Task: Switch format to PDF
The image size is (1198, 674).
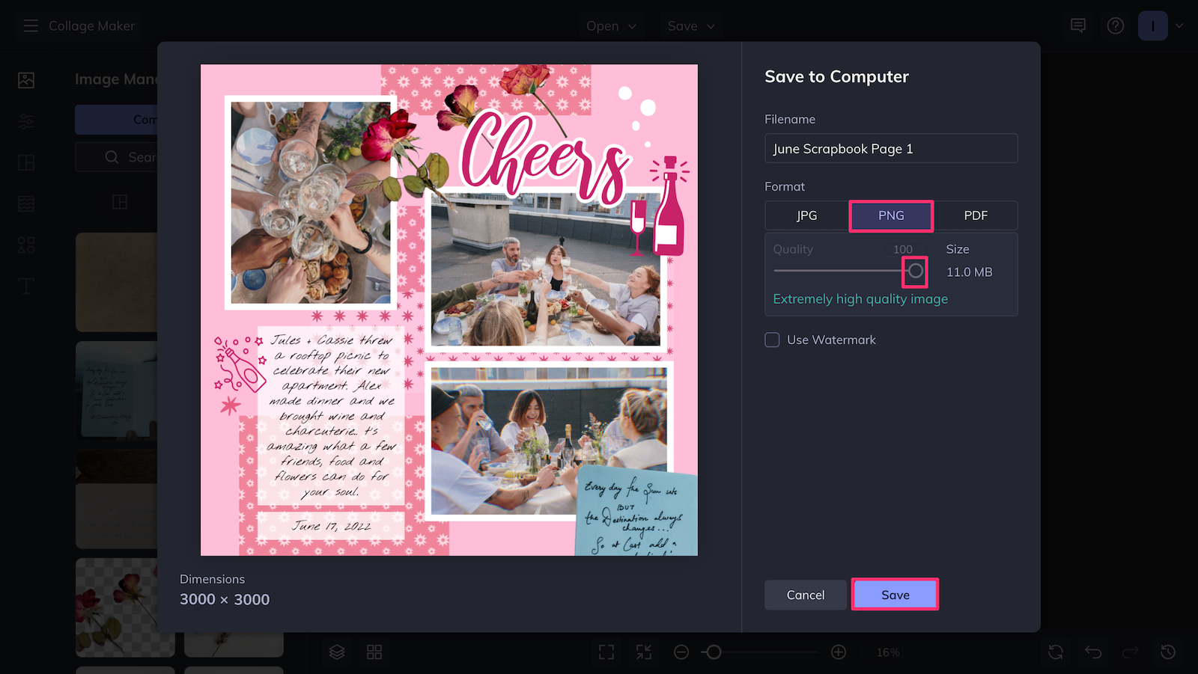Action: [976, 215]
